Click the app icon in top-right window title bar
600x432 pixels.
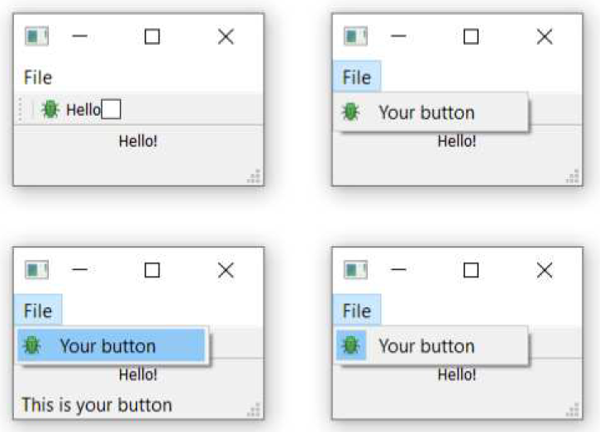pos(355,36)
